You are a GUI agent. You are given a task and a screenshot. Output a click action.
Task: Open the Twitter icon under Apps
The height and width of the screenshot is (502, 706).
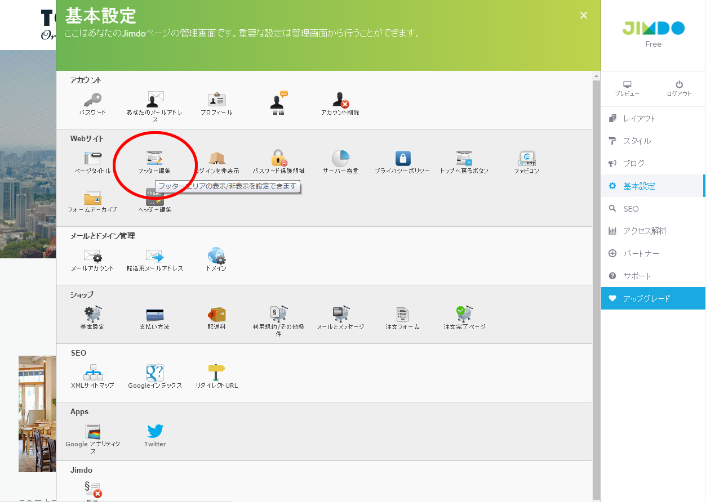pyautogui.click(x=155, y=431)
